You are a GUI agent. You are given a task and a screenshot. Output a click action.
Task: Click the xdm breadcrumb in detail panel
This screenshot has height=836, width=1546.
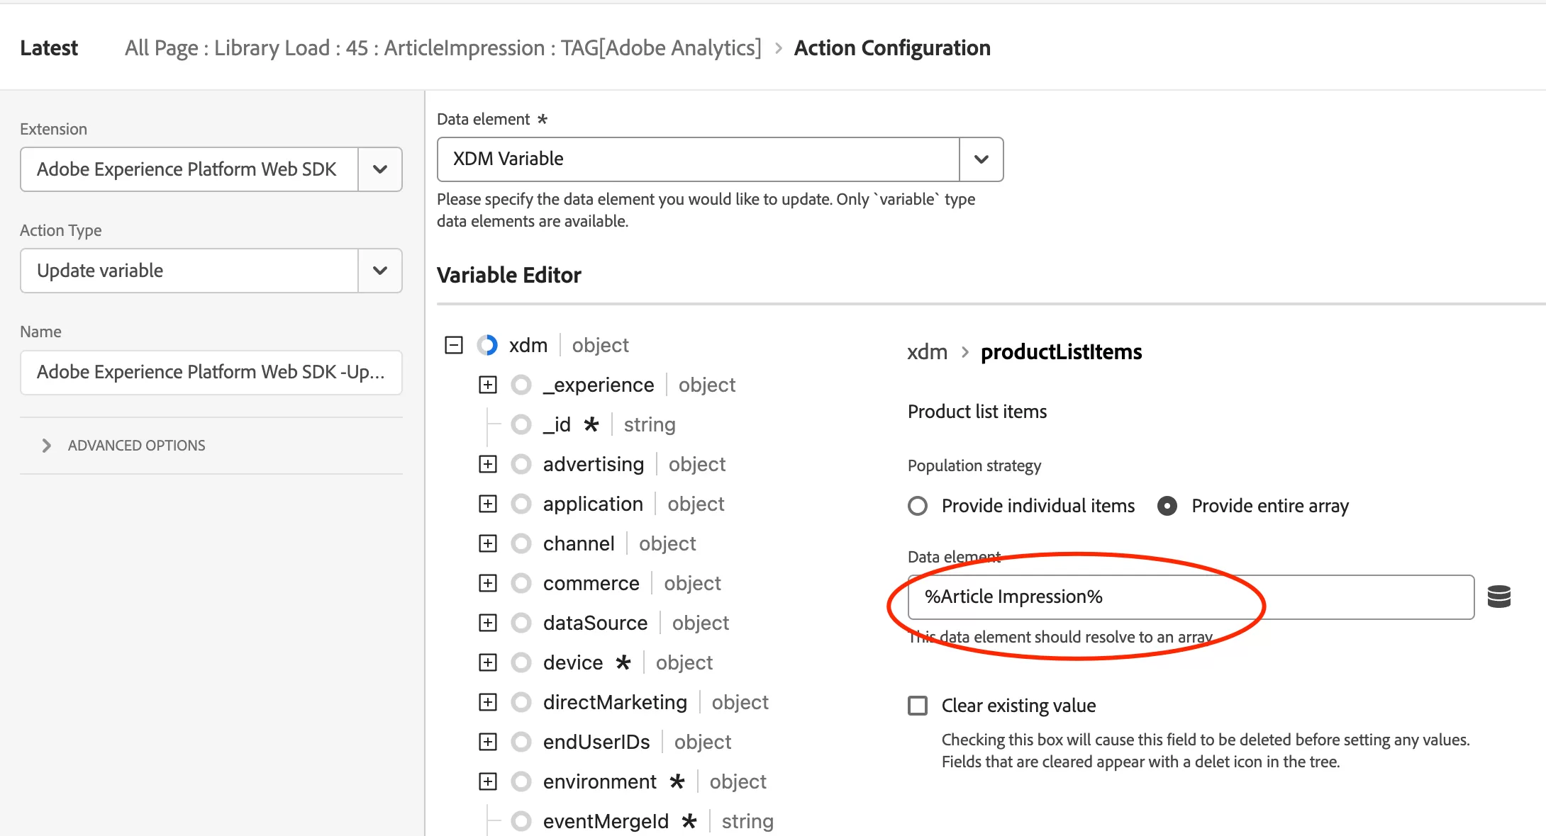pos(928,352)
